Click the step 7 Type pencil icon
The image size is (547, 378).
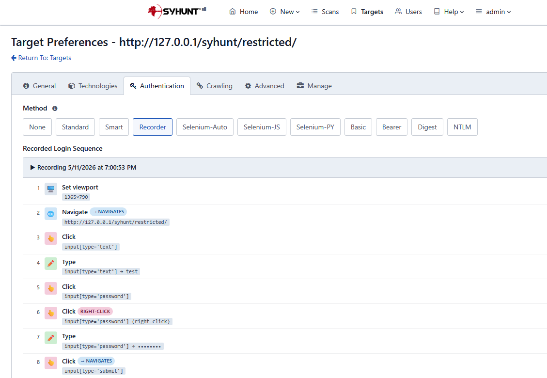tap(51, 338)
